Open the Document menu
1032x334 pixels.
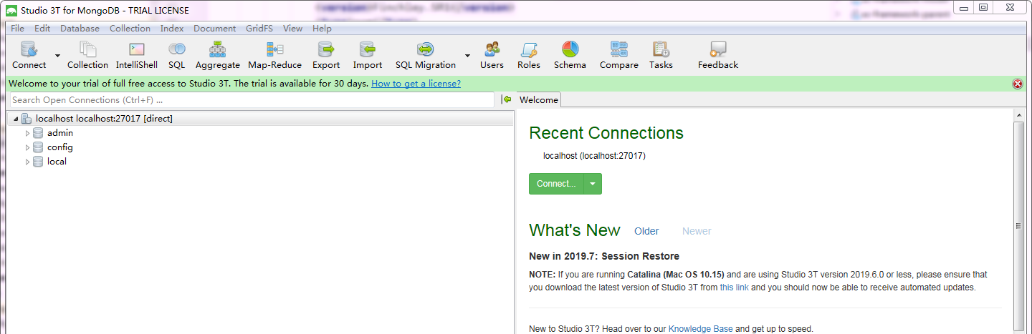(x=214, y=29)
